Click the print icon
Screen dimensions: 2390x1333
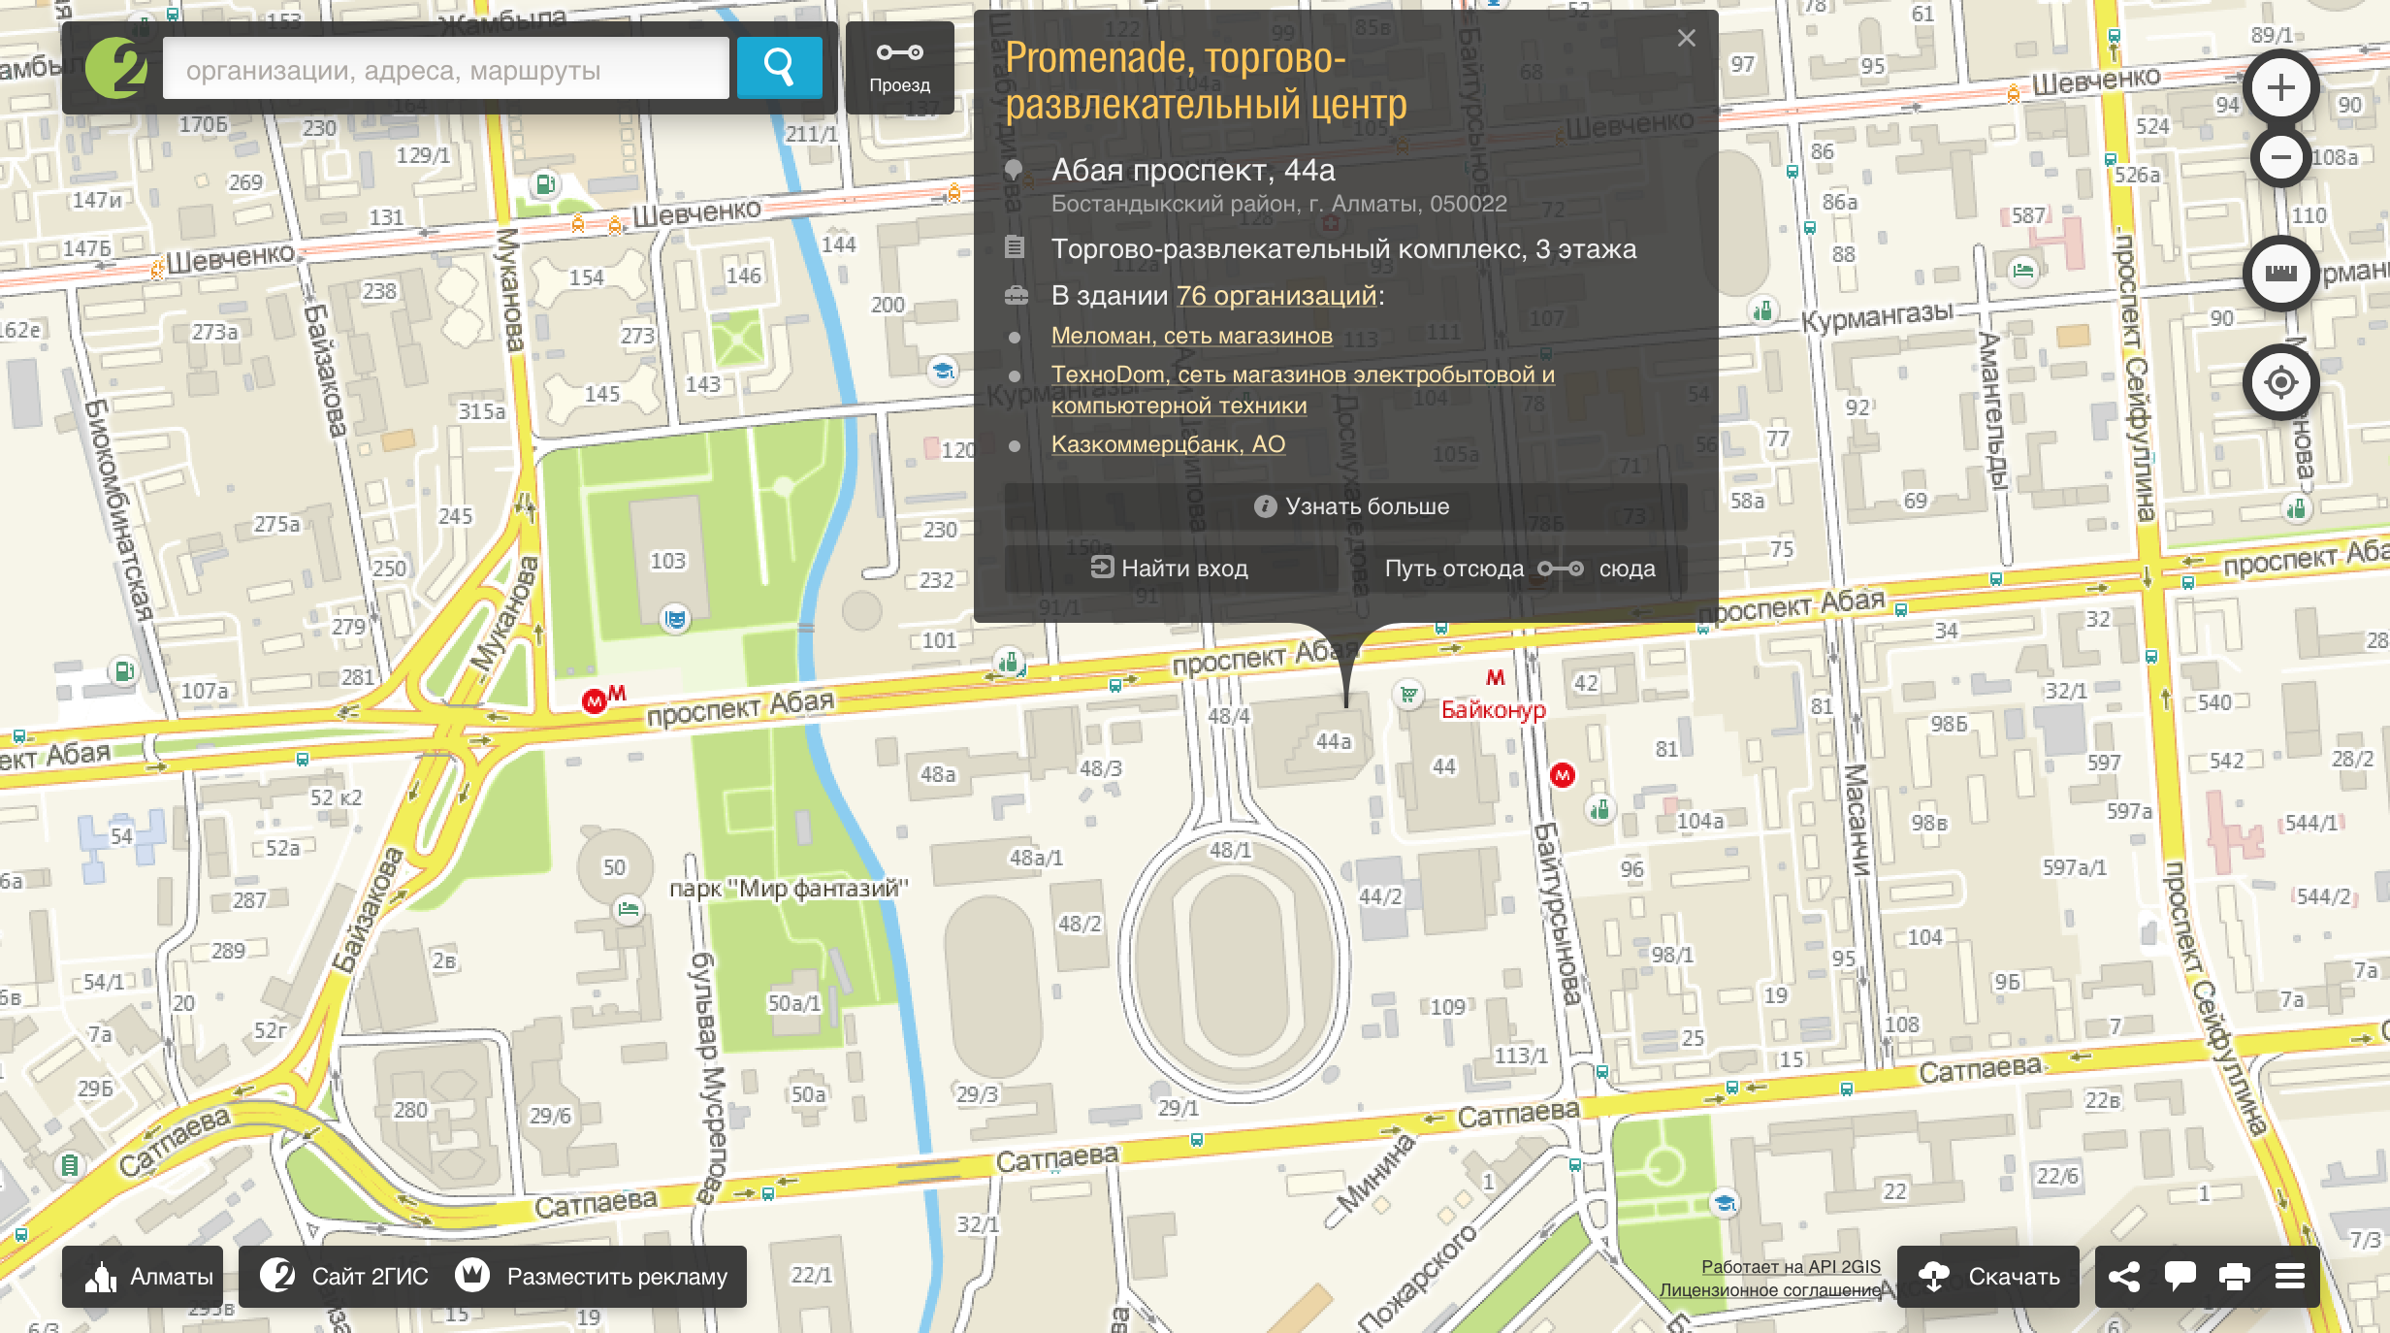point(2235,1277)
